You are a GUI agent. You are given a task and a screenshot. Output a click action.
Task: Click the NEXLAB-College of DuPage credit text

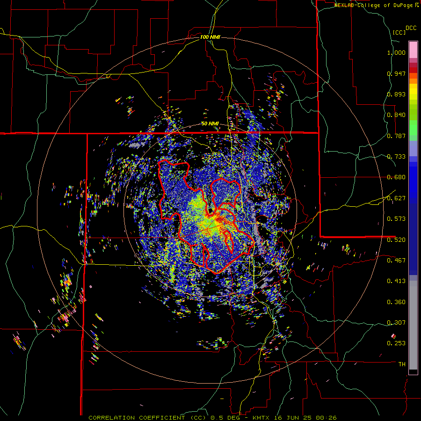tap(373, 5)
